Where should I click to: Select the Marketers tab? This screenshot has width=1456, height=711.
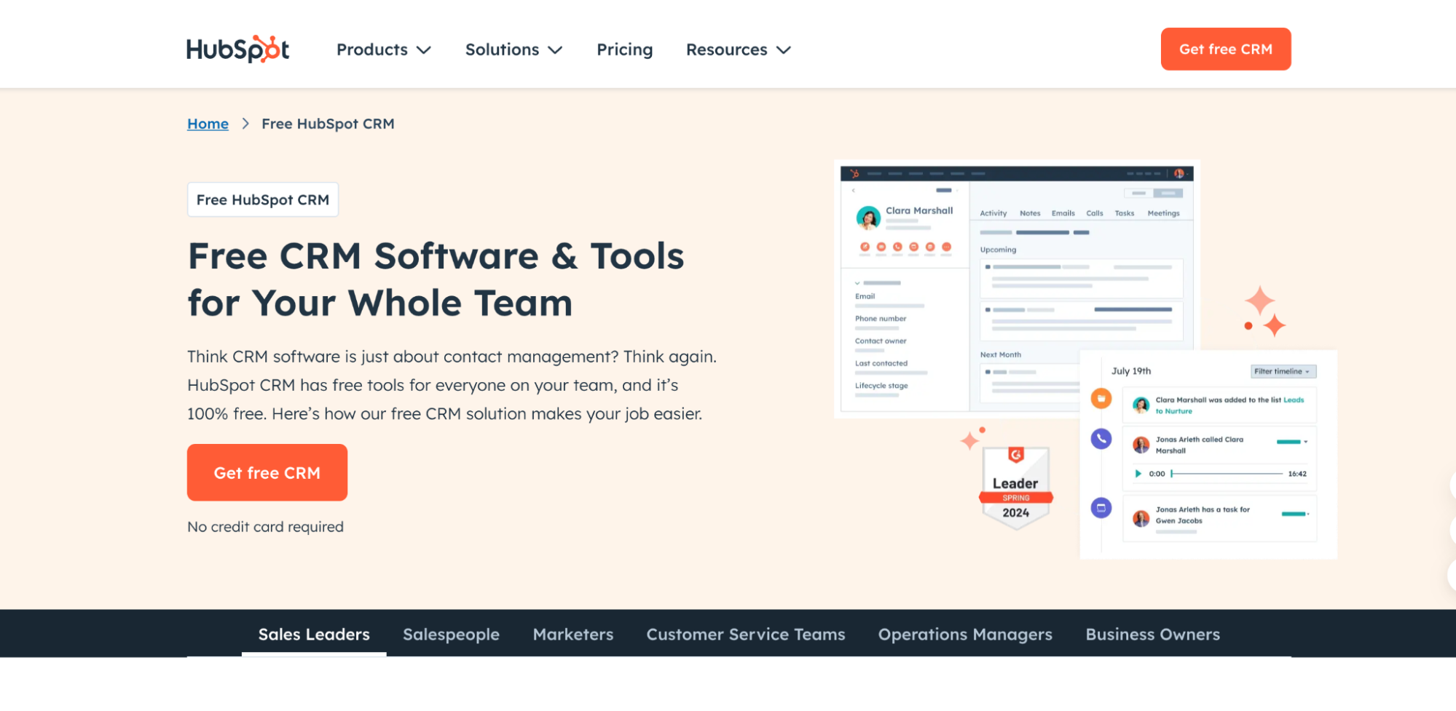pyautogui.click(x=573, y=635)
